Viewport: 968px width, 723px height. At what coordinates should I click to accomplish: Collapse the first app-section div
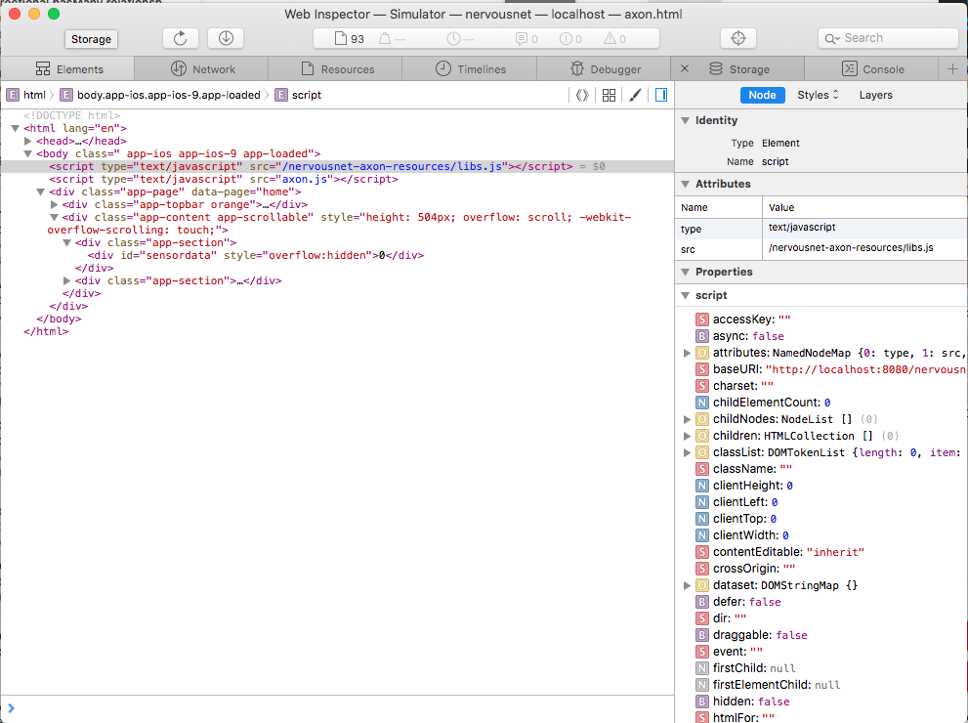[x=66, y=242]
